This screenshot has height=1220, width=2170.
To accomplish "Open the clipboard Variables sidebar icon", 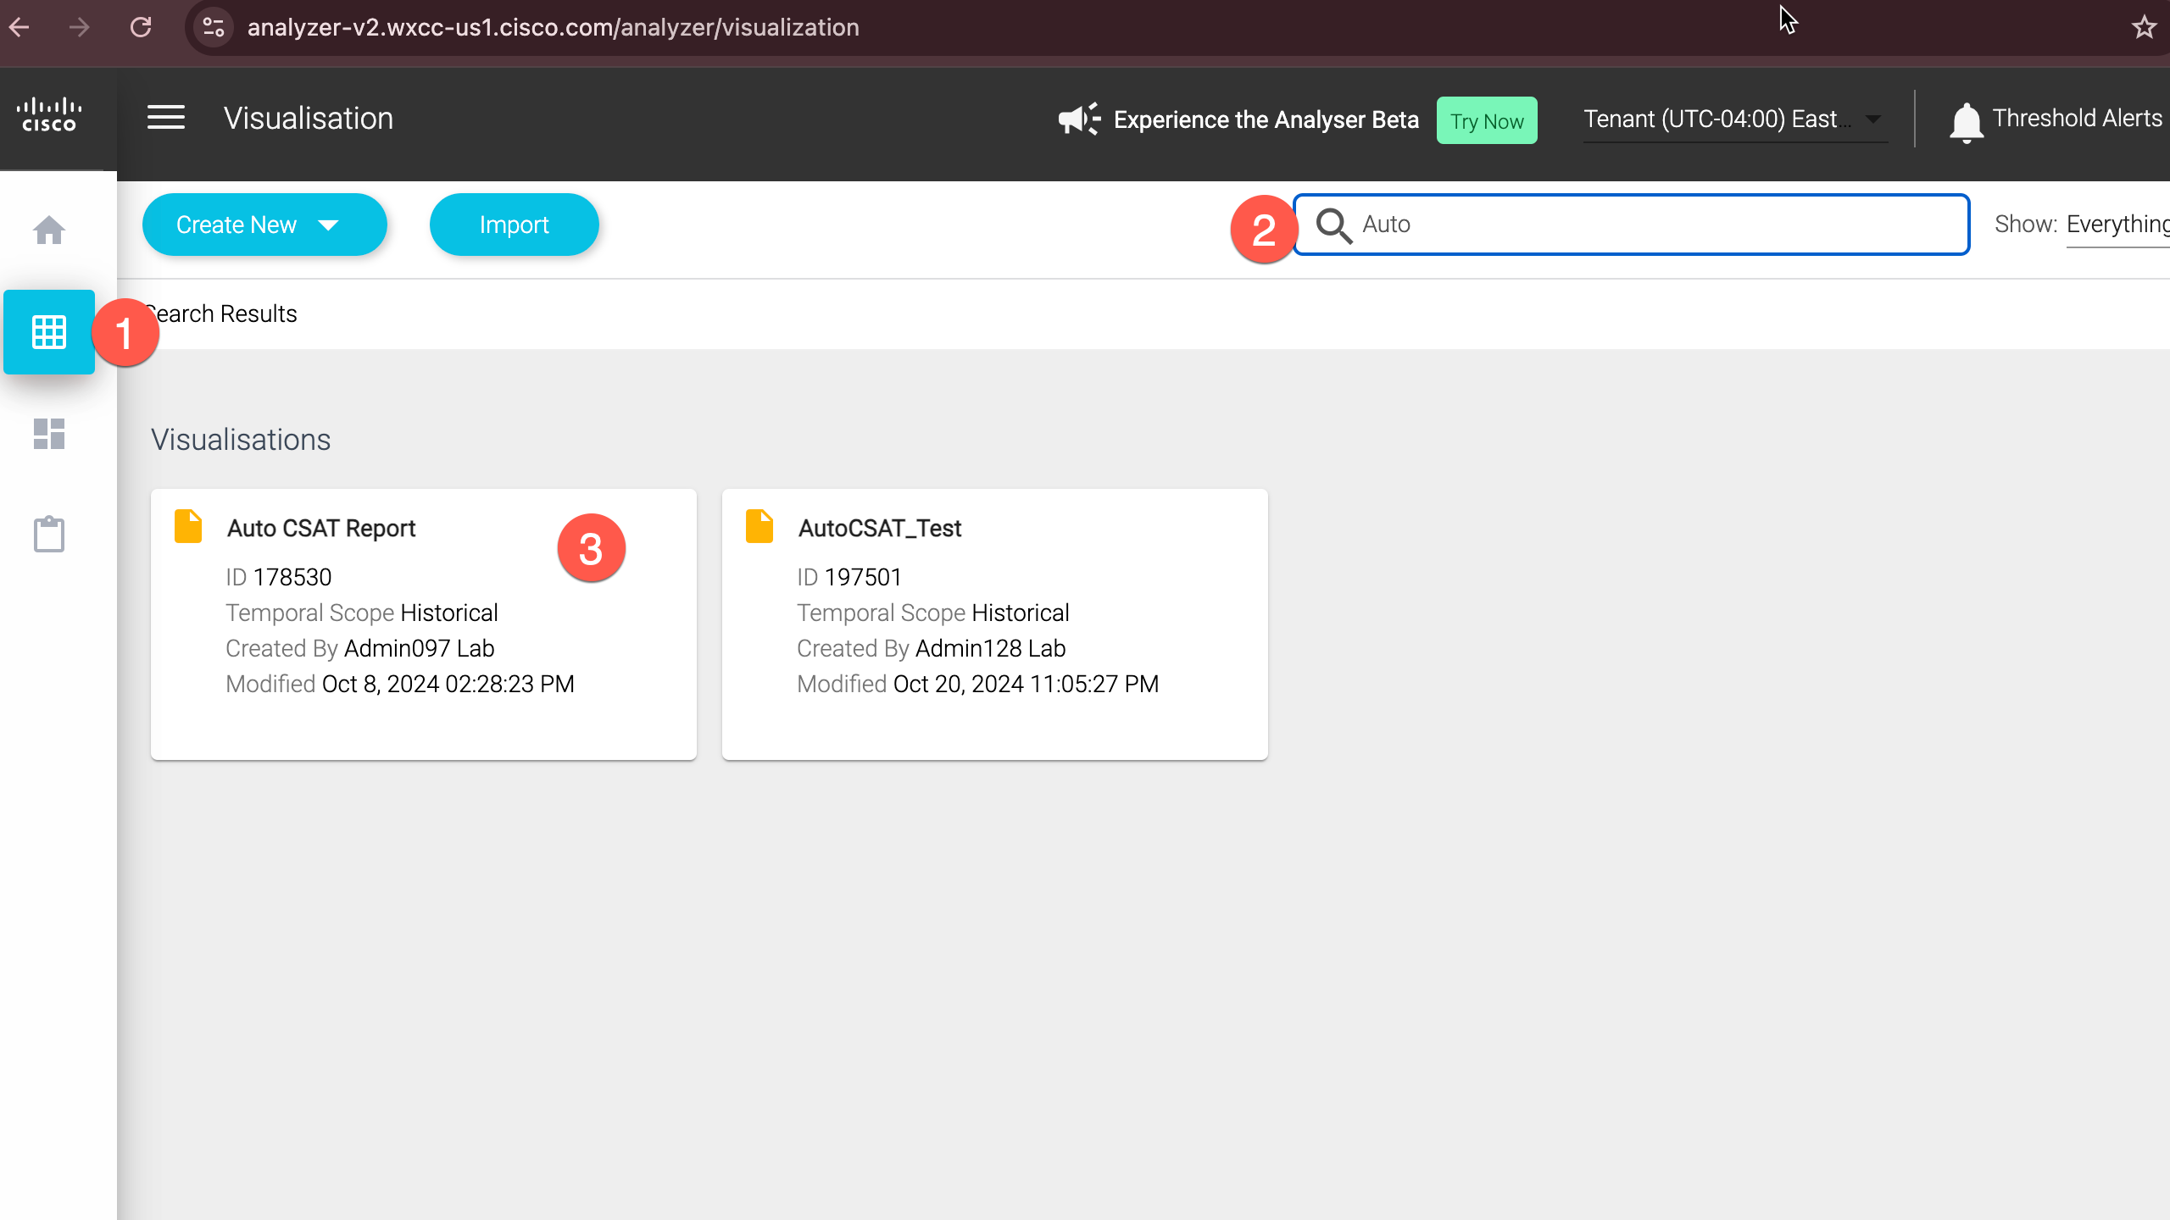I will coord(49,535).
